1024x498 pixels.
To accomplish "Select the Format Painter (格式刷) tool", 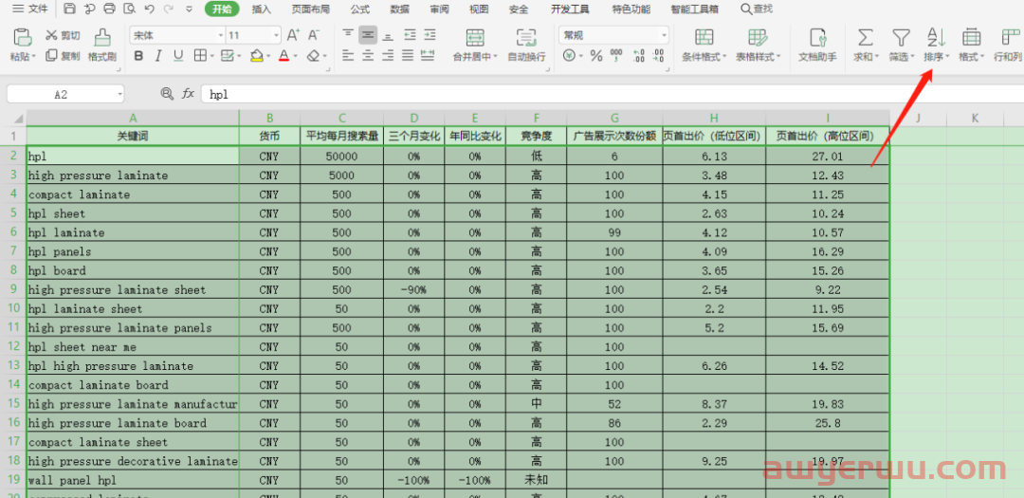I will pos(101,45).
